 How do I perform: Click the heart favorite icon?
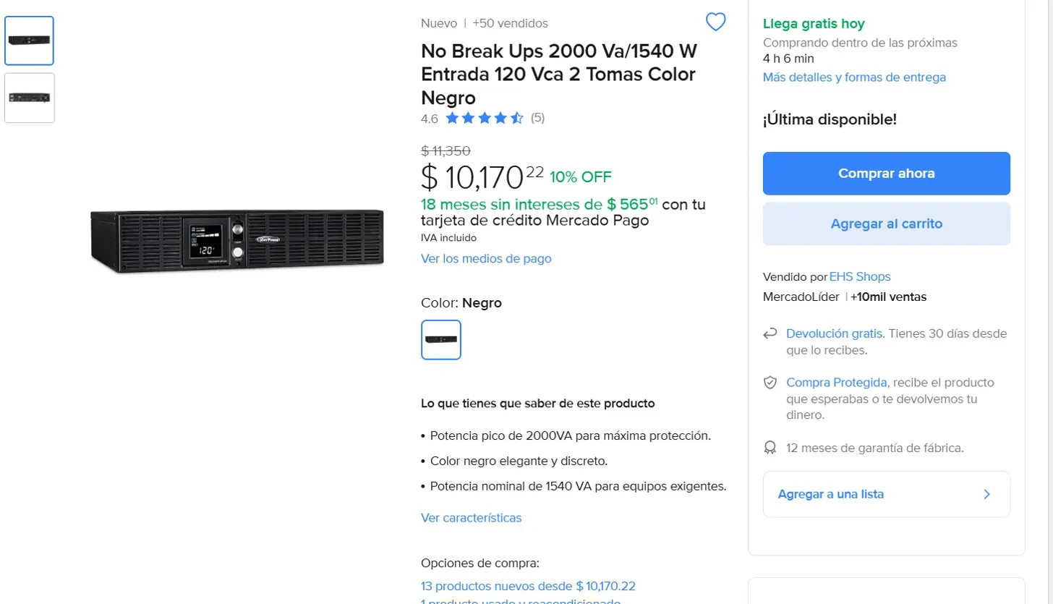coord(715,22)
